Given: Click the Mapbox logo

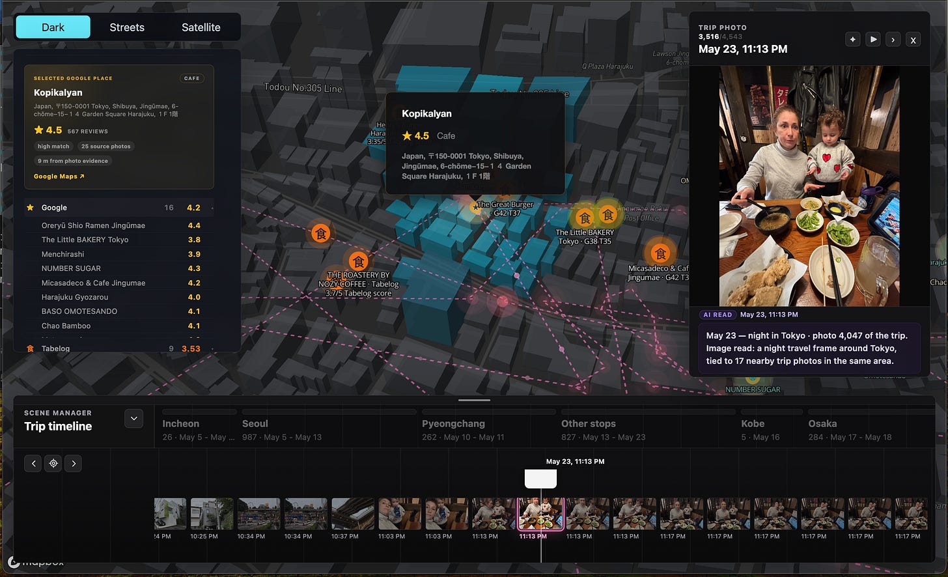Looking at the screenshot, I should 37,562.
